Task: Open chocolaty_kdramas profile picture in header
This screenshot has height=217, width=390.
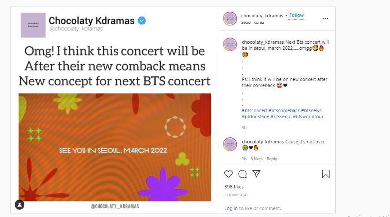Action: (x=230, y=19)
